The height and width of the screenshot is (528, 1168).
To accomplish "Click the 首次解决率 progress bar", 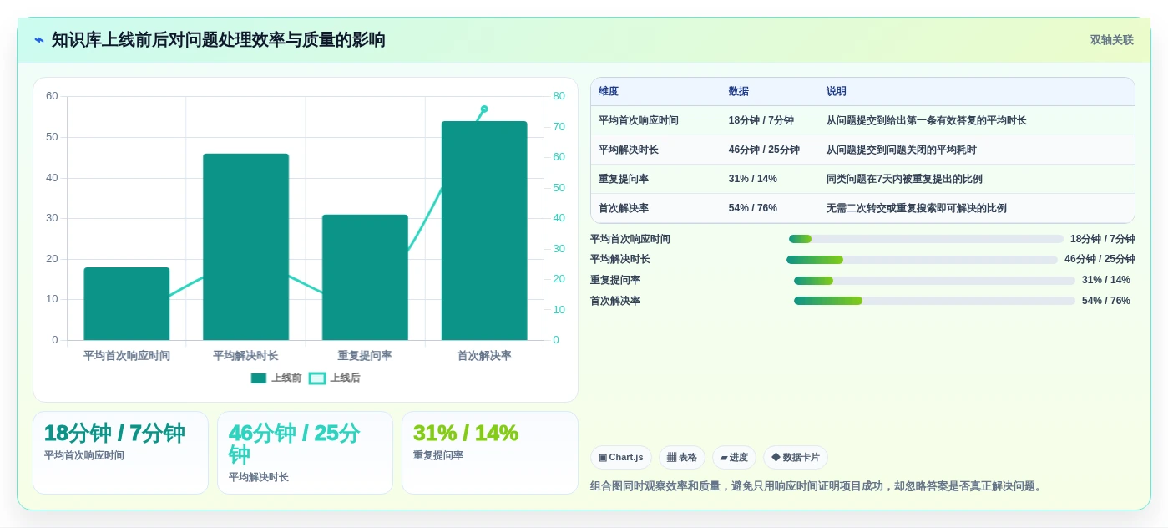I will 934,301.
